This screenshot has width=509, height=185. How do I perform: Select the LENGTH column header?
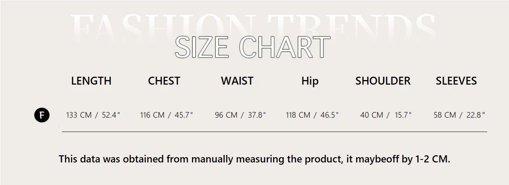[91, 81]
